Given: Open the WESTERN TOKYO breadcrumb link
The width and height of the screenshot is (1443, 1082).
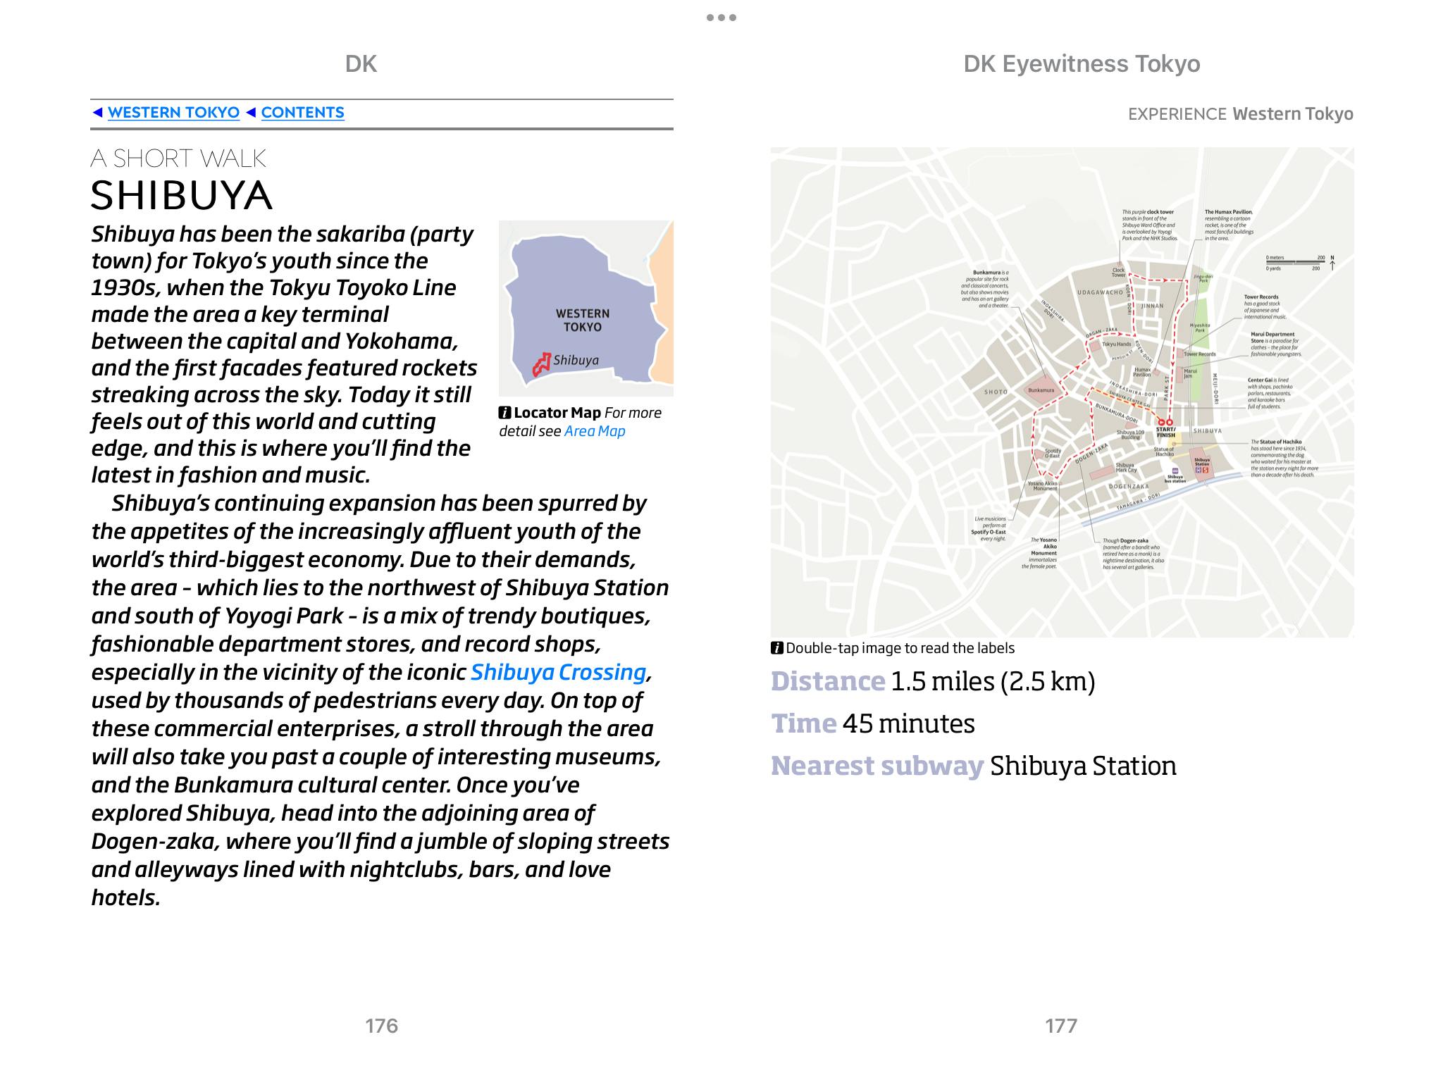Looking at the screenshot, I should pyautogui.click(x=173, y=113).
